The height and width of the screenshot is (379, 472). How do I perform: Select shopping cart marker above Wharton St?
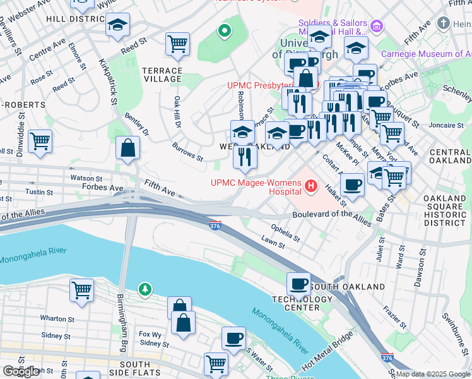coord(81,291)
